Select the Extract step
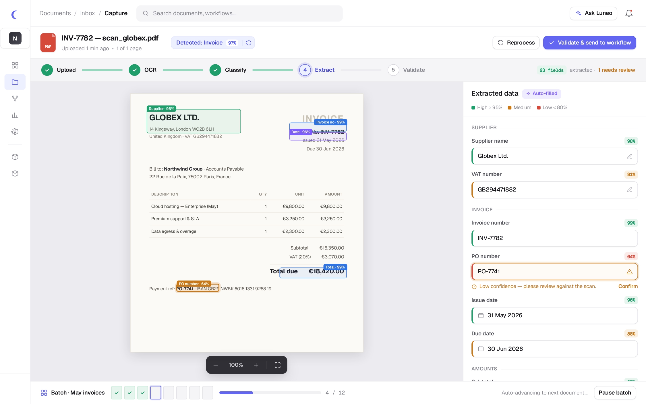This screenshot has width=646, height=404. pos(316,70)
